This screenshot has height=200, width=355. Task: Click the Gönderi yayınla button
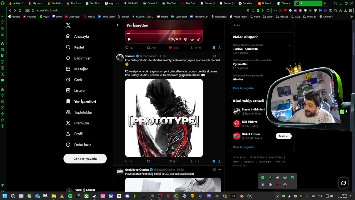click(85, 159)
